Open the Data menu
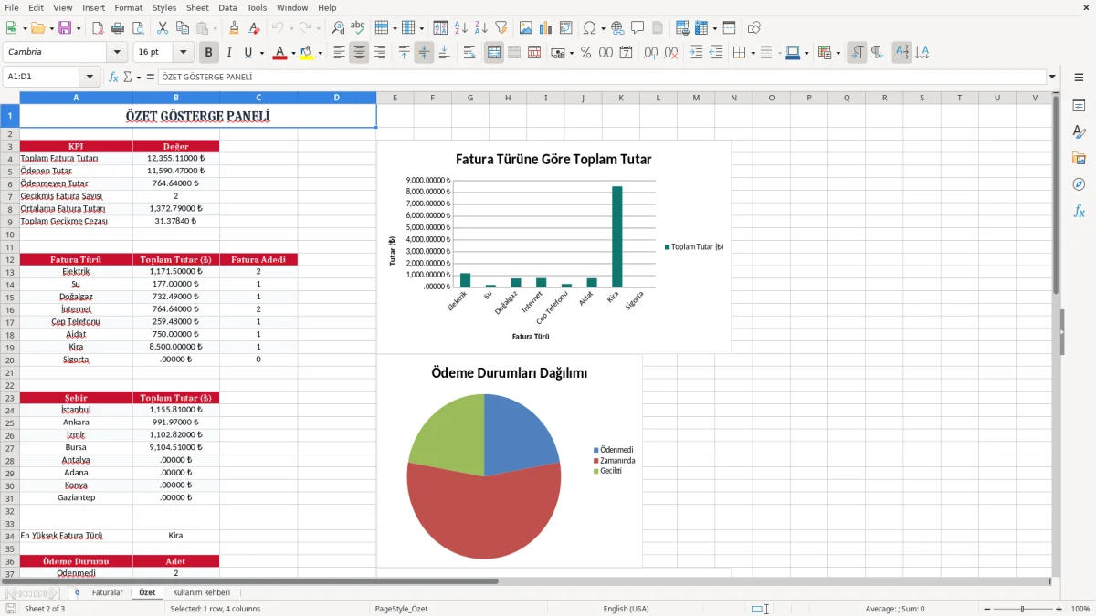Viewport: 1096px width, 616px height. tap(227, 7)
